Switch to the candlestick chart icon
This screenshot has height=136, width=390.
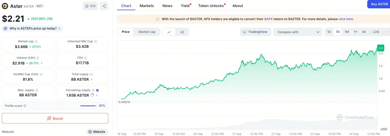(182, 32)
